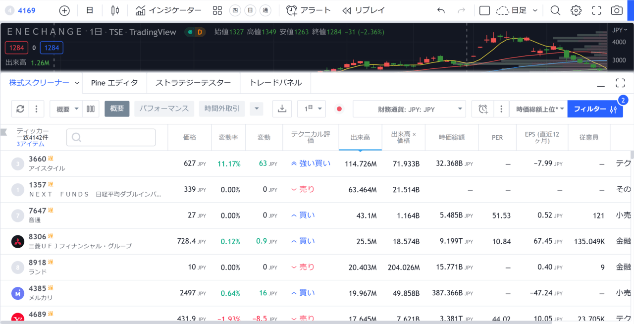Sort by 変動率 column header
The height and width of the screenshot is (324, 634).
pyautogui.click(x=228, y=137)
